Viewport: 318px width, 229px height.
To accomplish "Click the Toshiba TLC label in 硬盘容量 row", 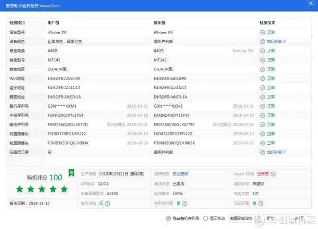I will click(243, 51).
